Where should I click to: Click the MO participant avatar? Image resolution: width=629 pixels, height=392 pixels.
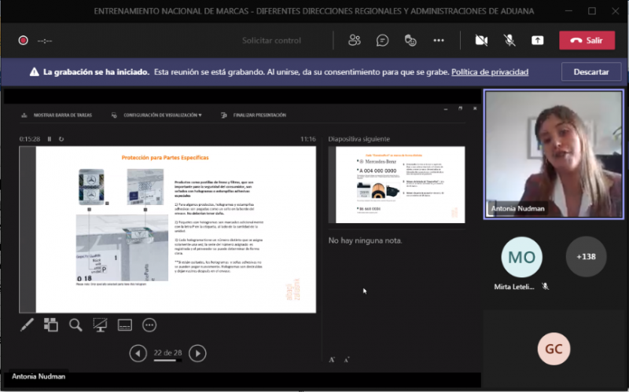coord(521,257)
